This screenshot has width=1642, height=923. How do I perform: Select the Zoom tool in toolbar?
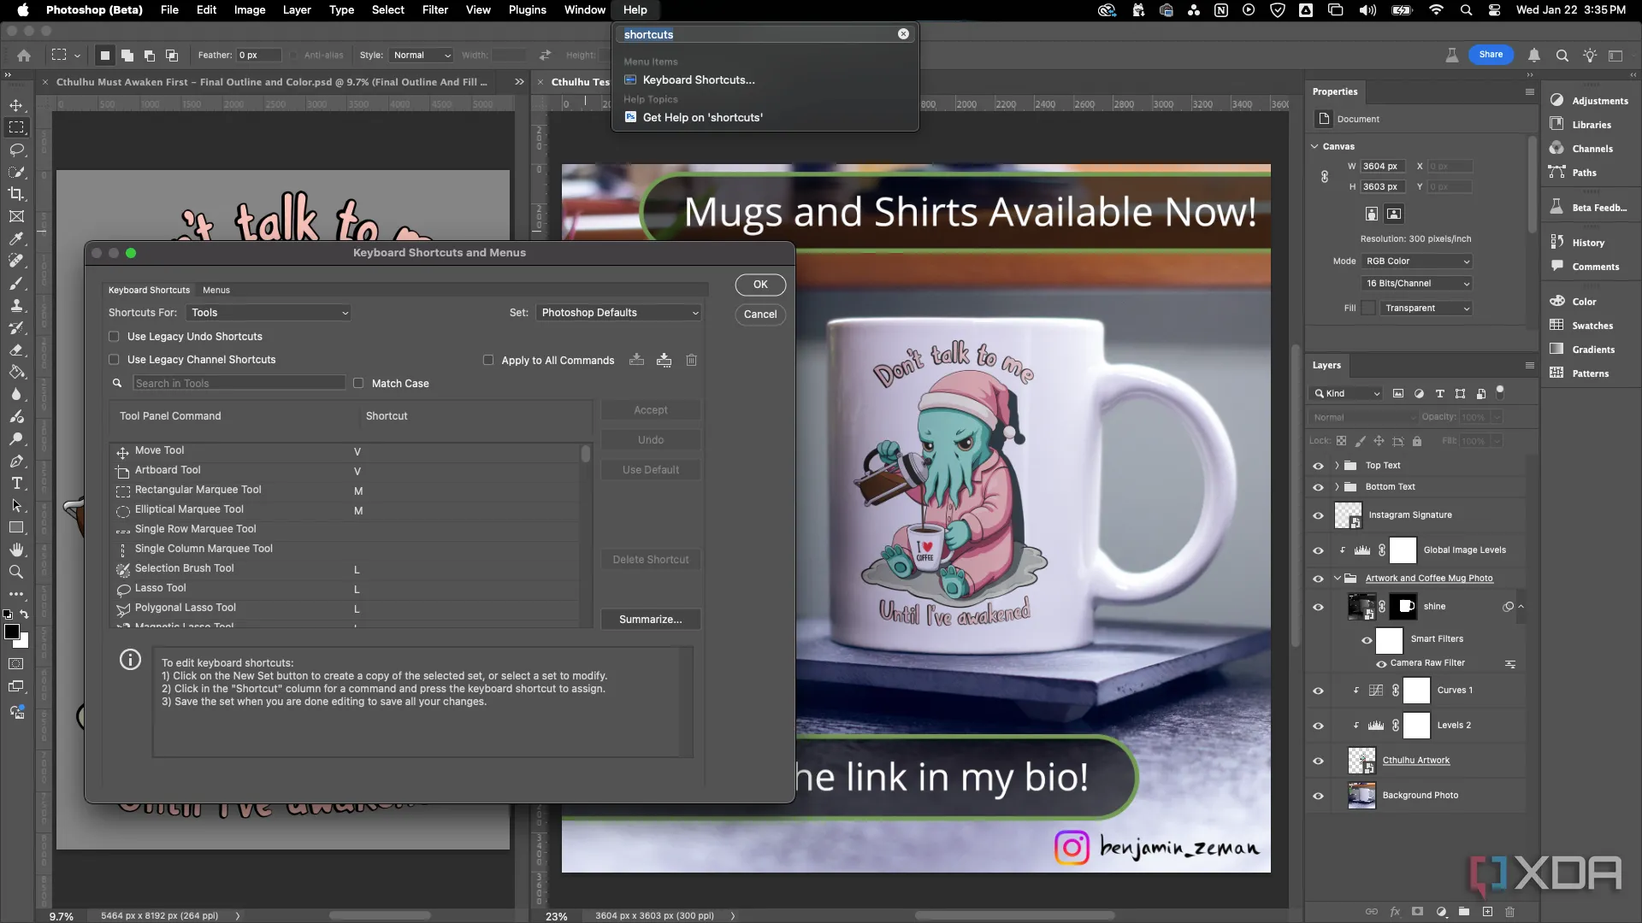[x=16, y=572]
